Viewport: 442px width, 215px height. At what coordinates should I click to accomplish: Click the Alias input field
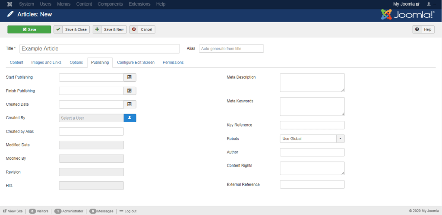point(231,48)
